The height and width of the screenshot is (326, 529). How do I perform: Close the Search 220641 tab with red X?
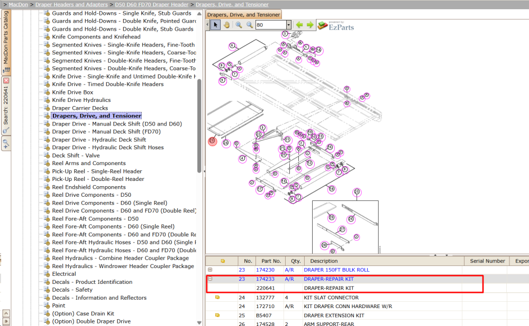(6, 81)
